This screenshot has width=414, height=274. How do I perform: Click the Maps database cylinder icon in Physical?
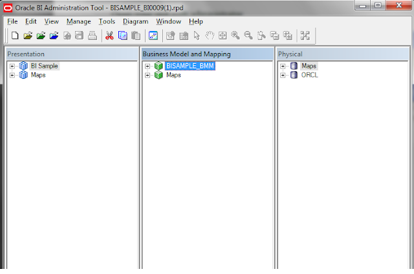294,66
